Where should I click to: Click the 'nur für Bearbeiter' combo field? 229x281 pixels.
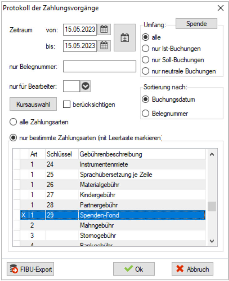tap(71, 86)
